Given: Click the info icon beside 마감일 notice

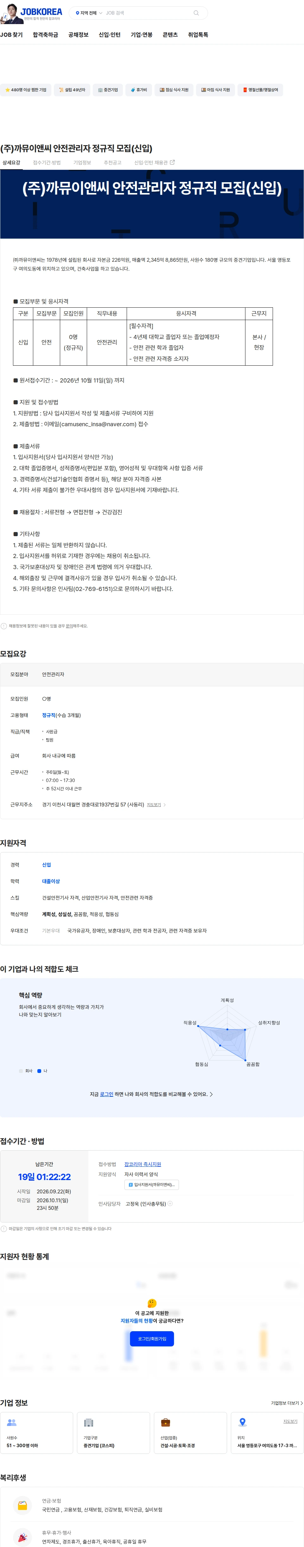Looking at the screenshot, I should [3, 1229].
